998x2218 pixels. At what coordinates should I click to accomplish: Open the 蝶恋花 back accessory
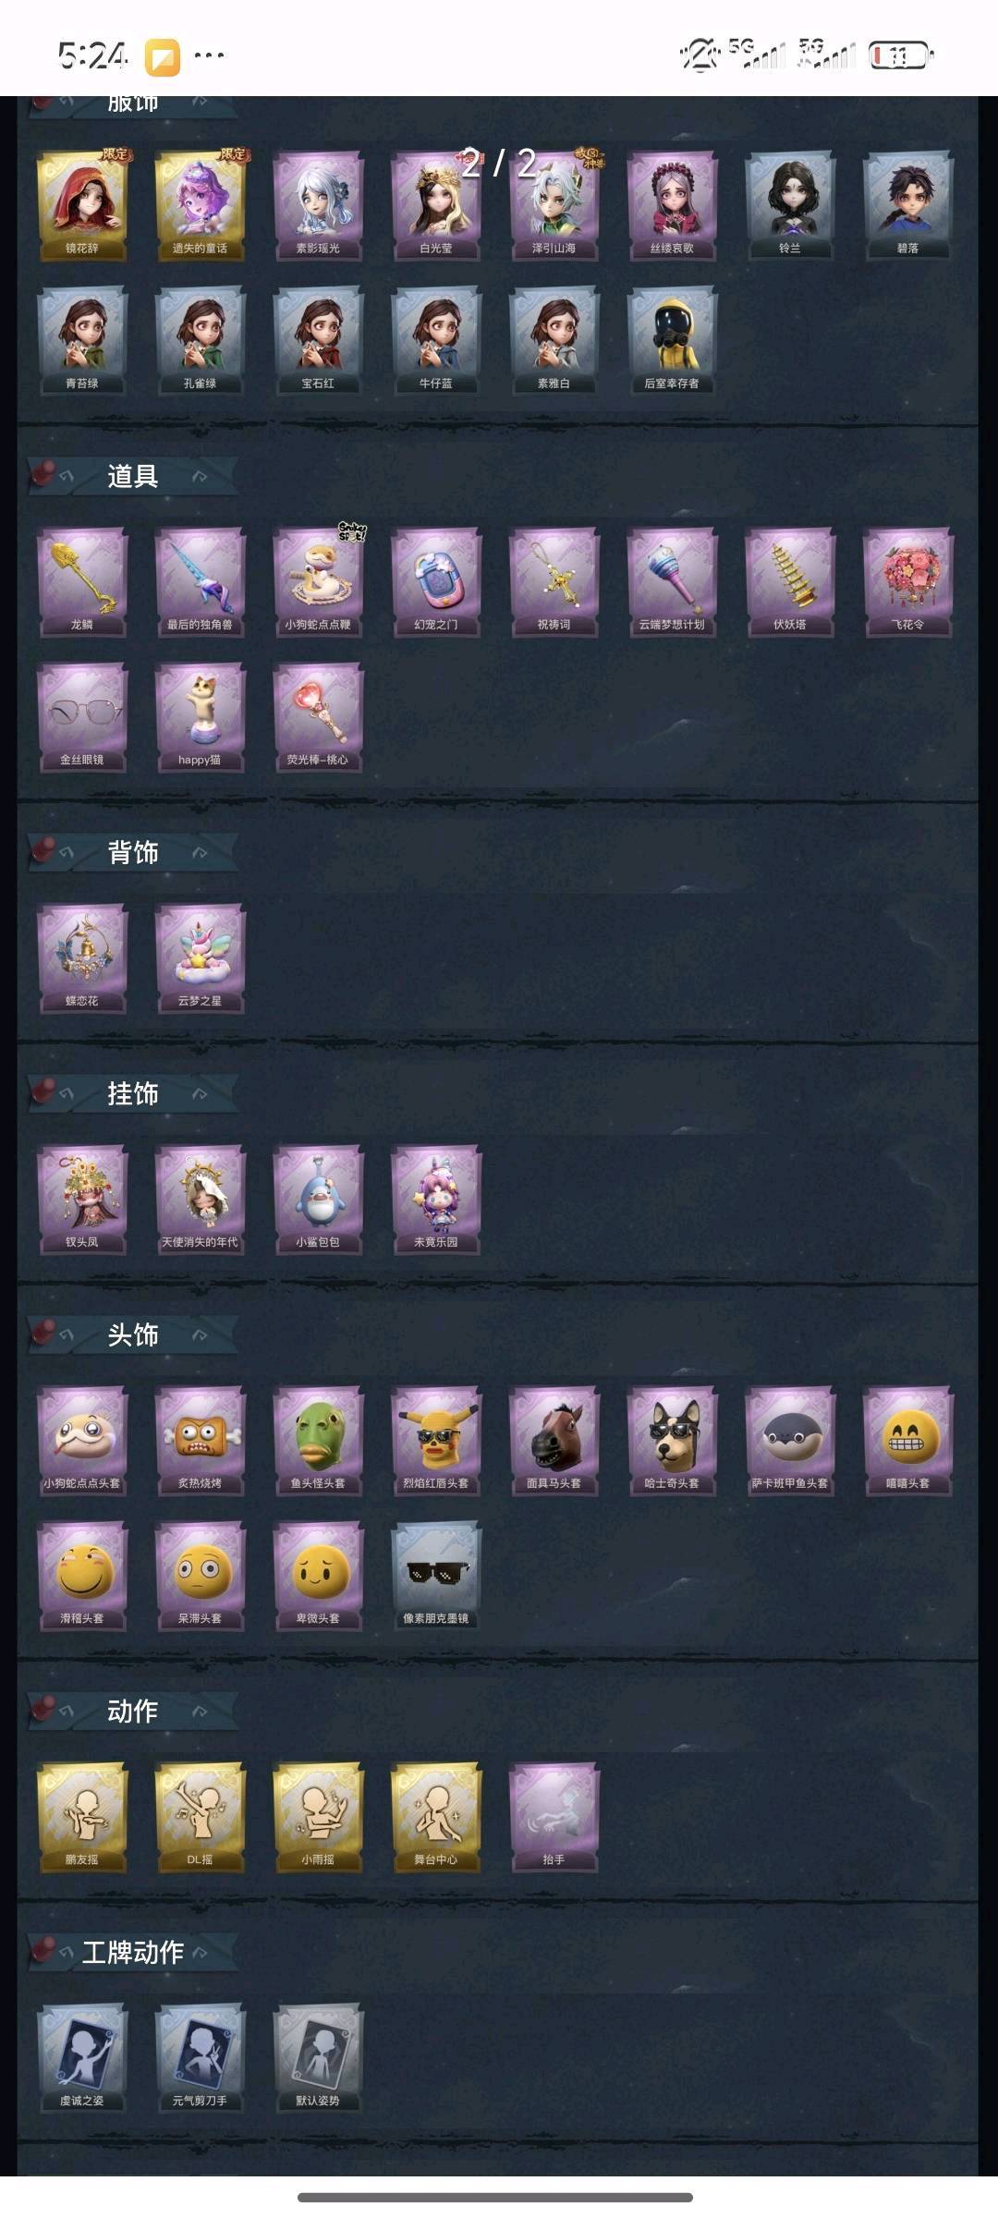point(82,957)
